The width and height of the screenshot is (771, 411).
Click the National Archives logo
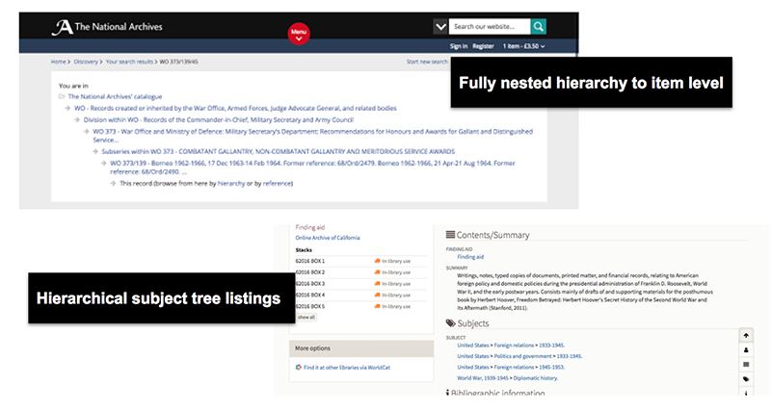point(106,27)
